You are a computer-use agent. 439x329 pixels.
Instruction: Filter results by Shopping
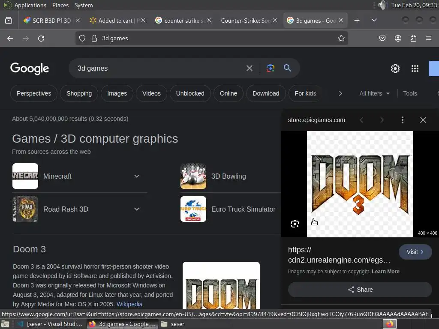point(79,93)
